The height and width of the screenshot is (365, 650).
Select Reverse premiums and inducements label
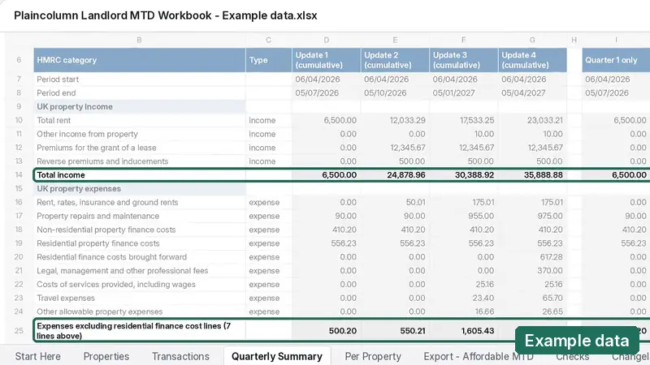[139, 161]
